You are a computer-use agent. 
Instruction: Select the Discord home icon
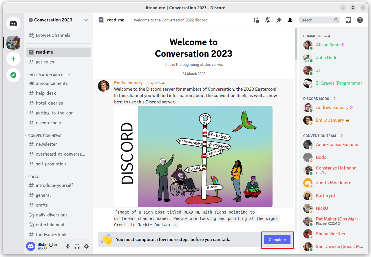pyautogui.click(x=13, y=23)
